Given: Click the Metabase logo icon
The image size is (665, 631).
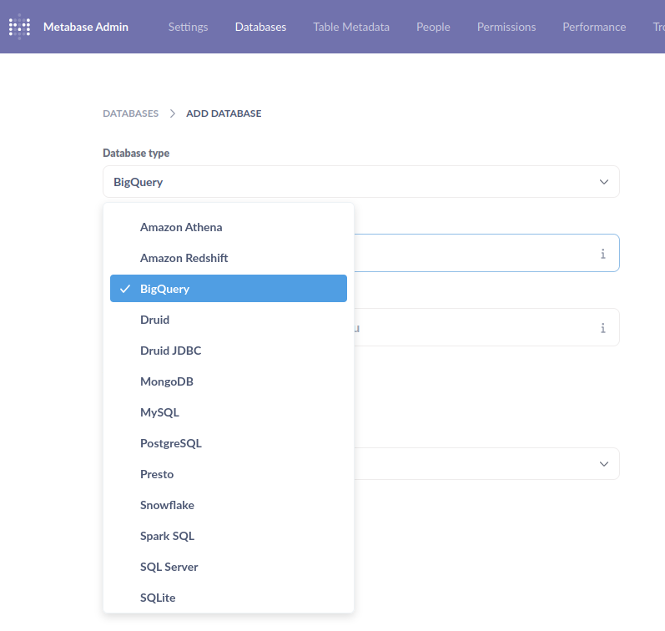Looking at the screenshot, I should 19,27.
